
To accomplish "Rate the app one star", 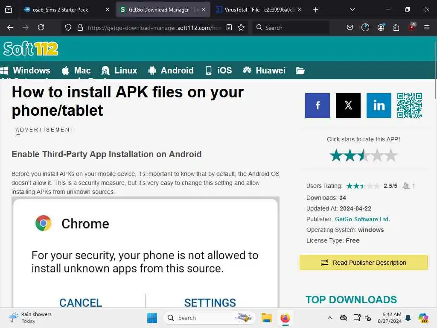I will [336, 155].
